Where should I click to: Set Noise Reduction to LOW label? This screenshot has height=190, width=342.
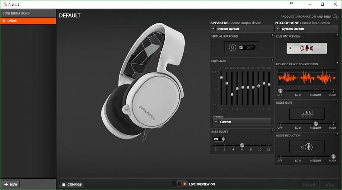pos(298,161)
